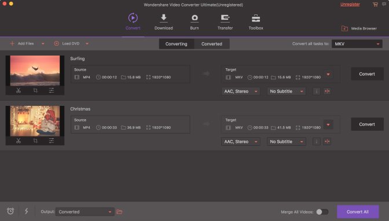389x221 pixels.
Task: Open the Transfer section
Action: pos(225,22)
